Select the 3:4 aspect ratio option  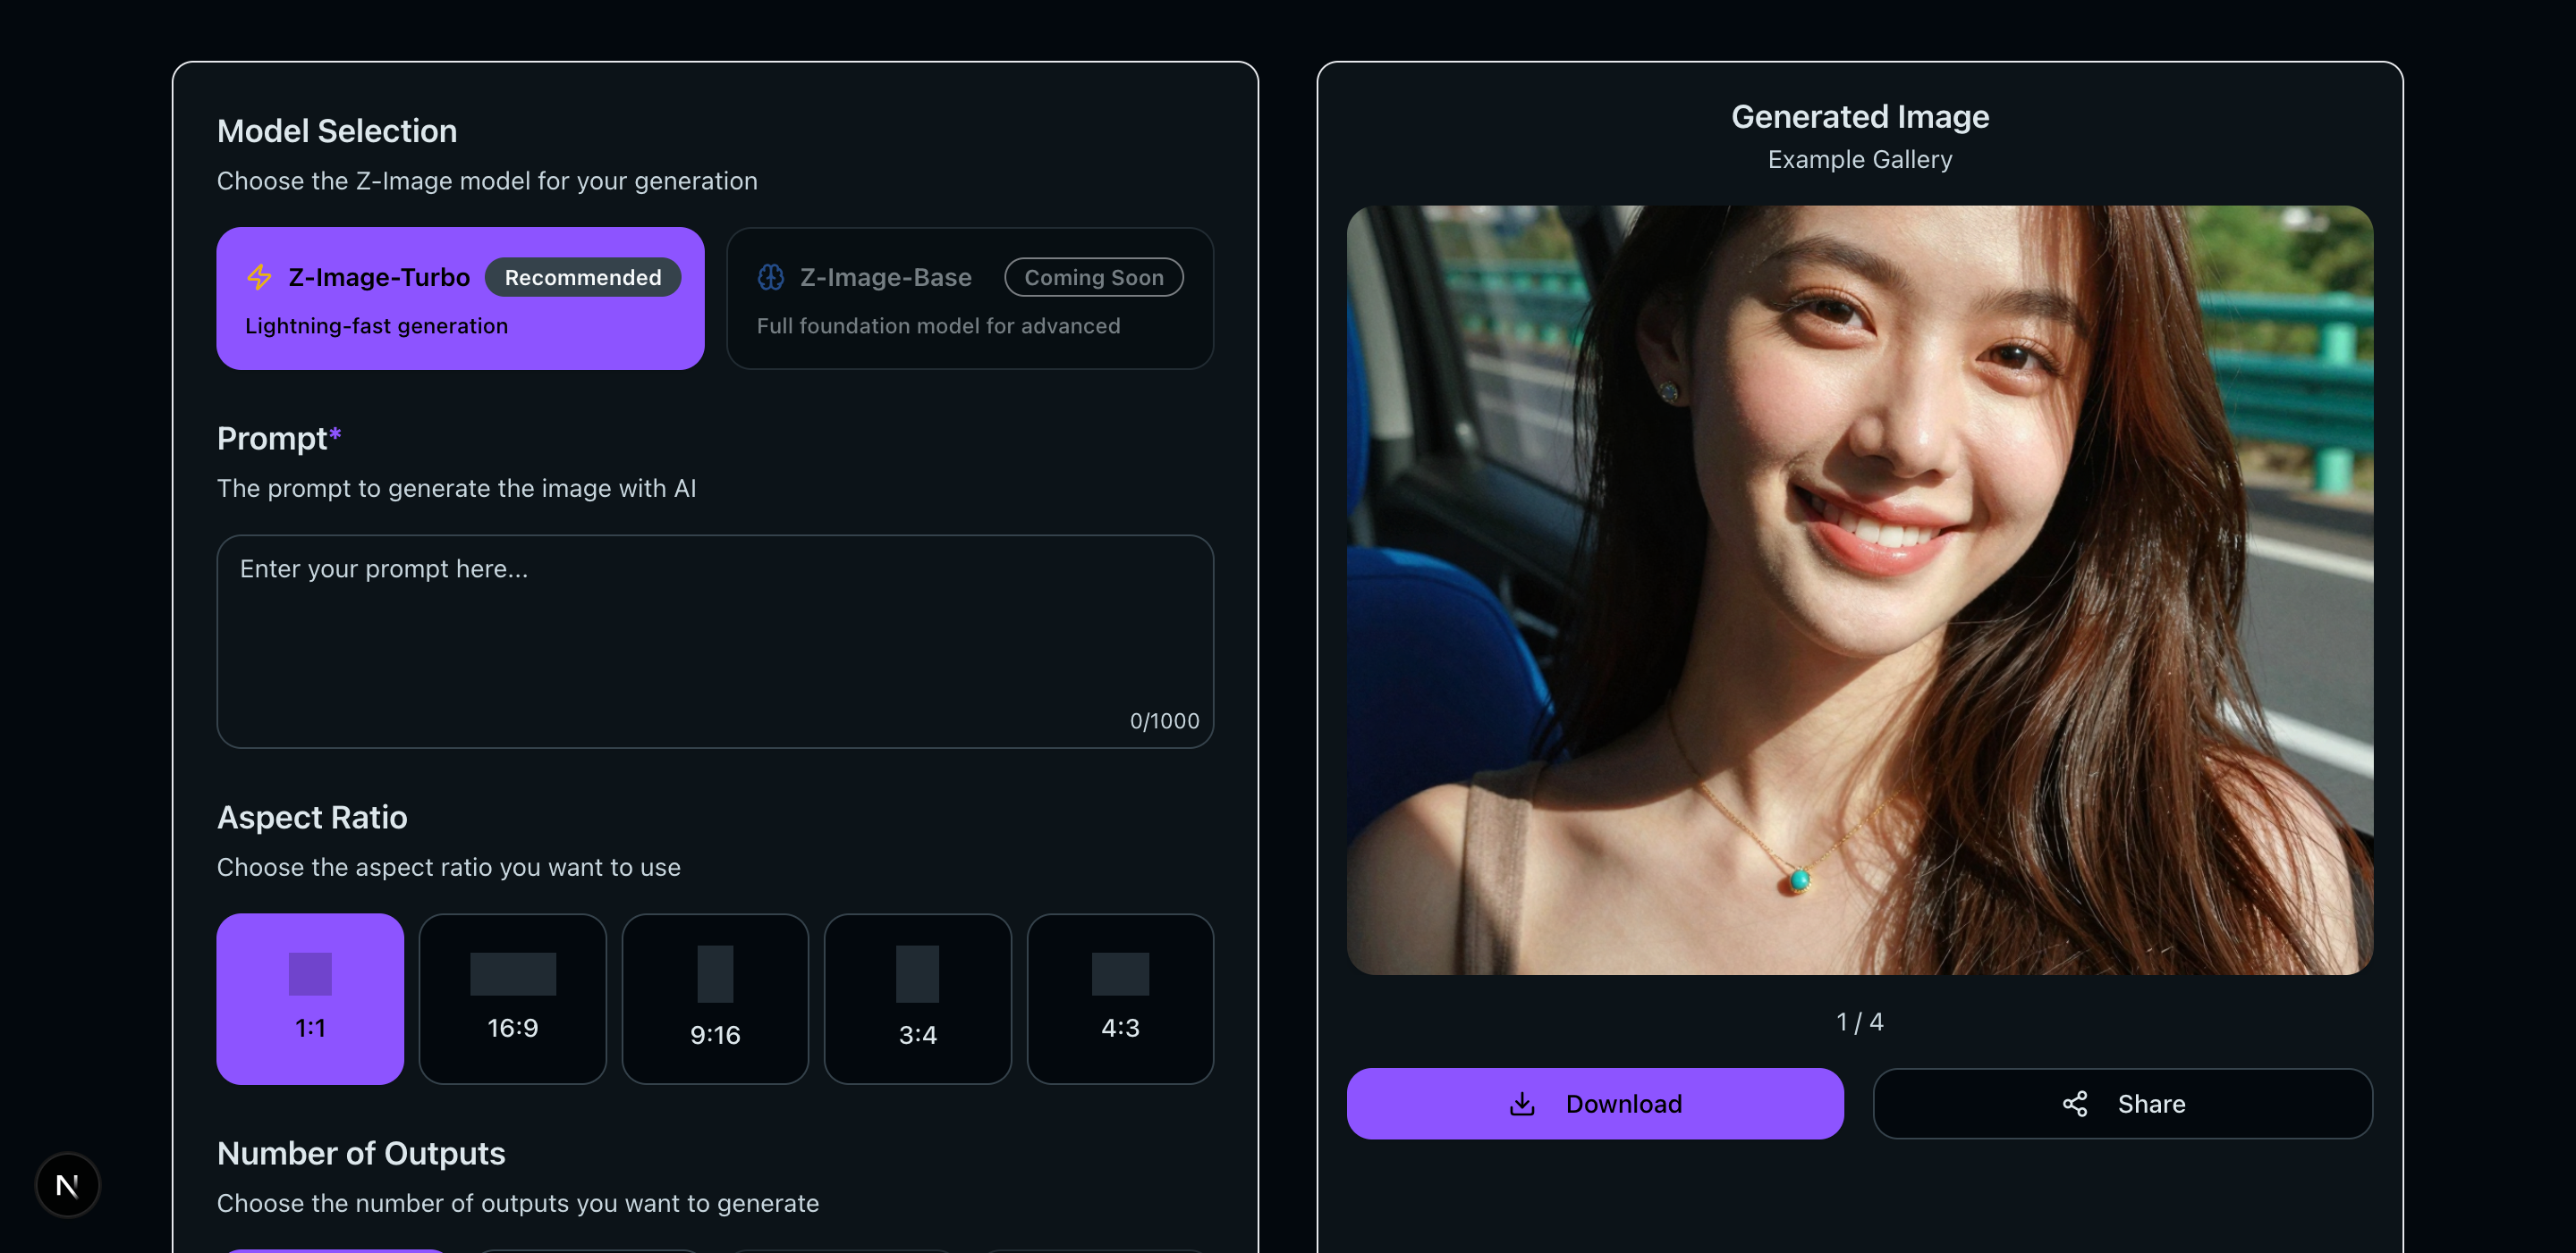917,998
